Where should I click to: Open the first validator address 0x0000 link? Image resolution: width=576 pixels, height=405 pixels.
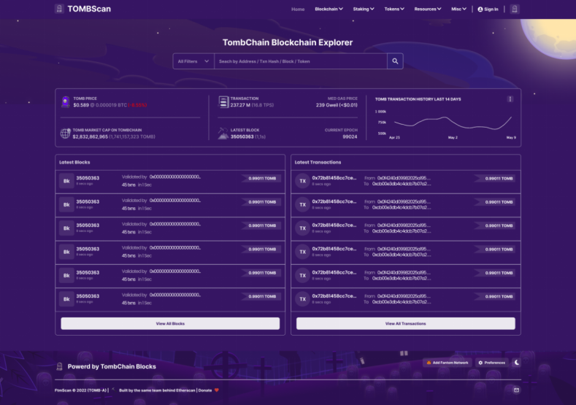point(175,177)
